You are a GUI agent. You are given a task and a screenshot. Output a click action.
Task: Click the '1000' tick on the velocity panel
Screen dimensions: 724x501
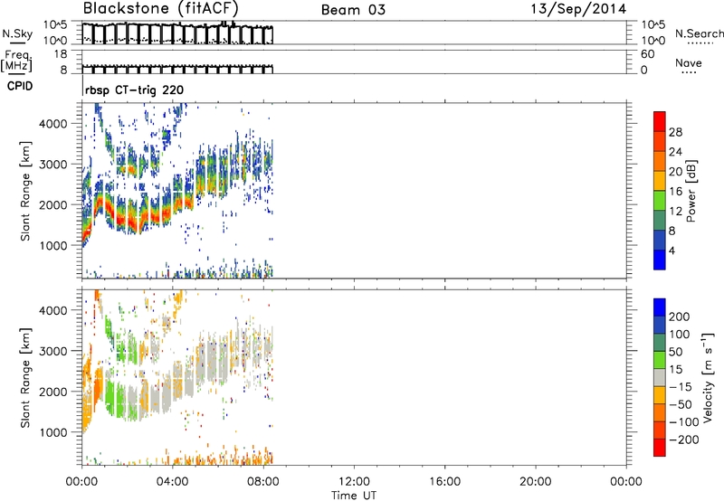pyautogui.click(x=53, y=432)
